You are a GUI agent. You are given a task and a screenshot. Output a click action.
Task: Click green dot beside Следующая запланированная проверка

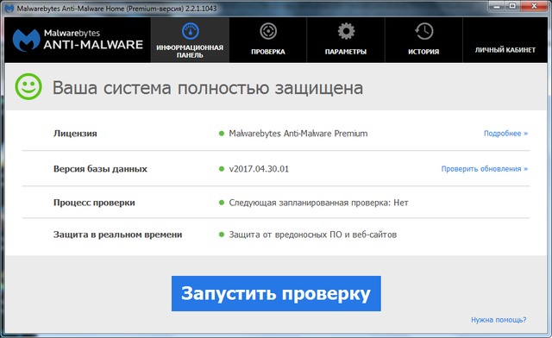tap(222, 203)
